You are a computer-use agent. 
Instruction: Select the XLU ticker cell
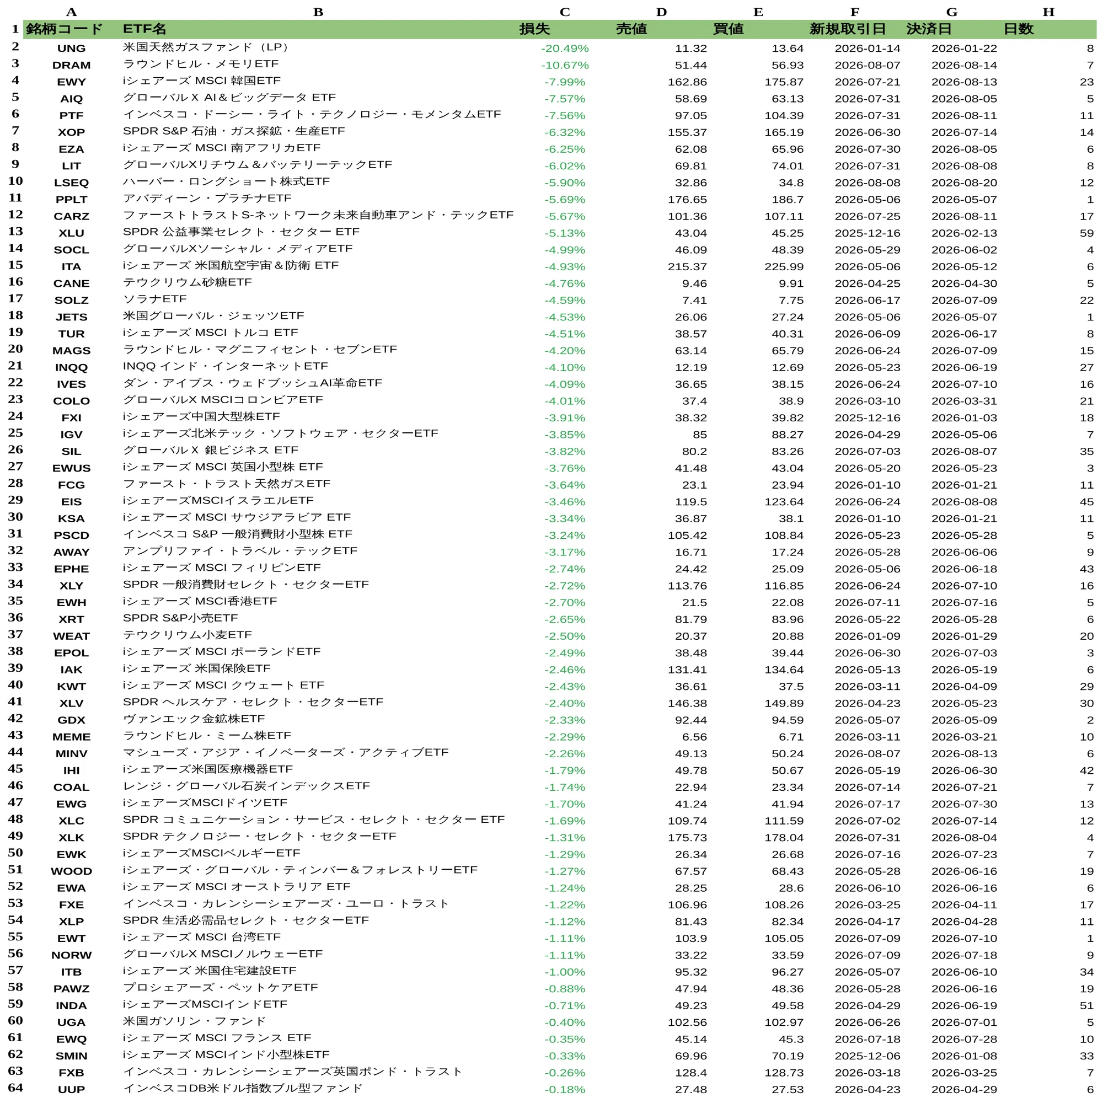click(x=71, y=233)
